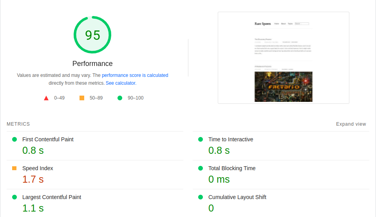Image resolution: width=376 pixels, height=217 pixels.
Task: Click the page screenshot thumbnail
Action: tap(284, 58)
